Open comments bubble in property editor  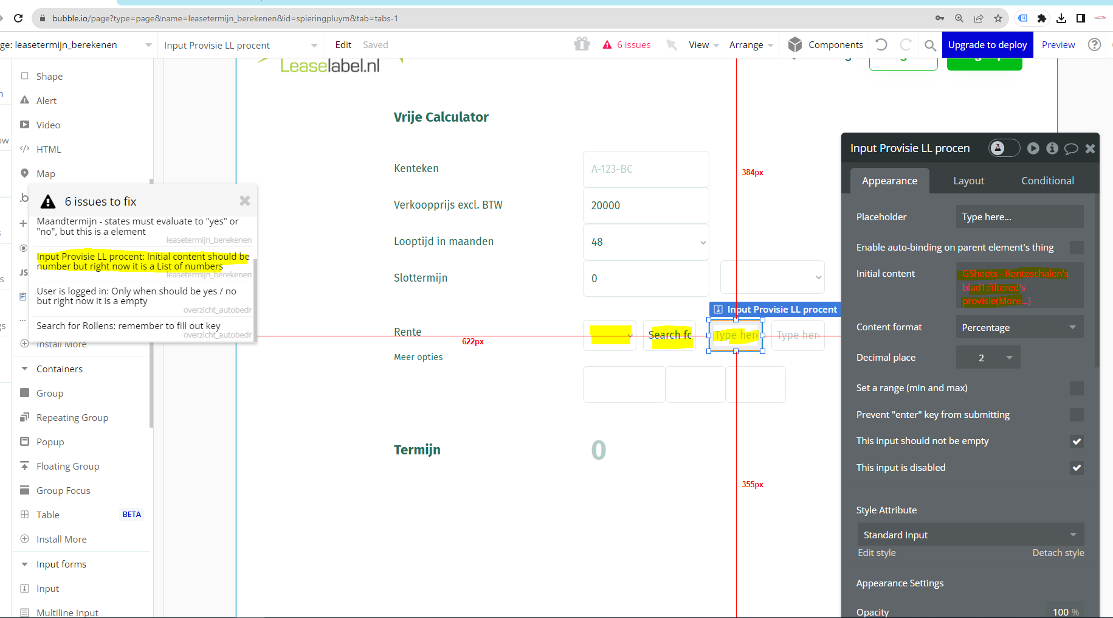[x=1071, y=148]
